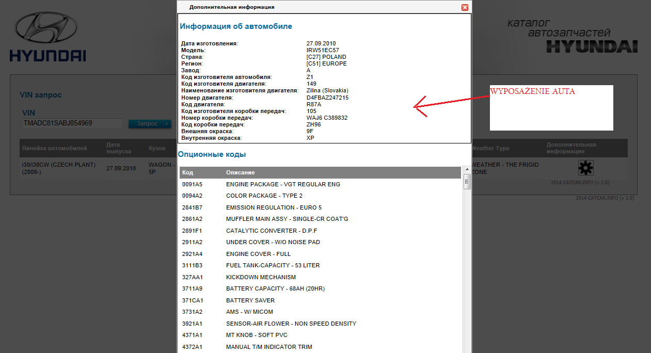Select option code 3711A9
This screenshot has width=651, height=353.
pyautogui.click(x=192, y=288)
